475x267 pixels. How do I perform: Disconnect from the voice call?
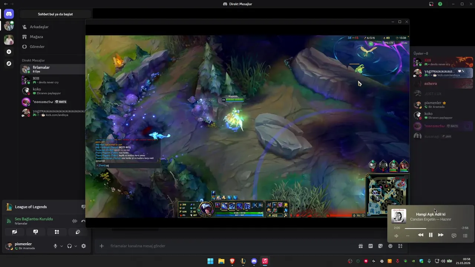[83, 221]
